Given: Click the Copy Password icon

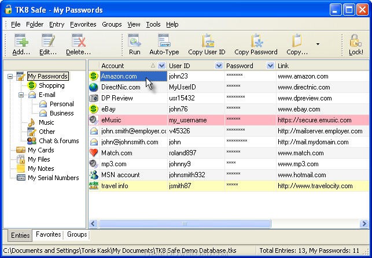Looking at the screenshot, I should tap(257, 41).
